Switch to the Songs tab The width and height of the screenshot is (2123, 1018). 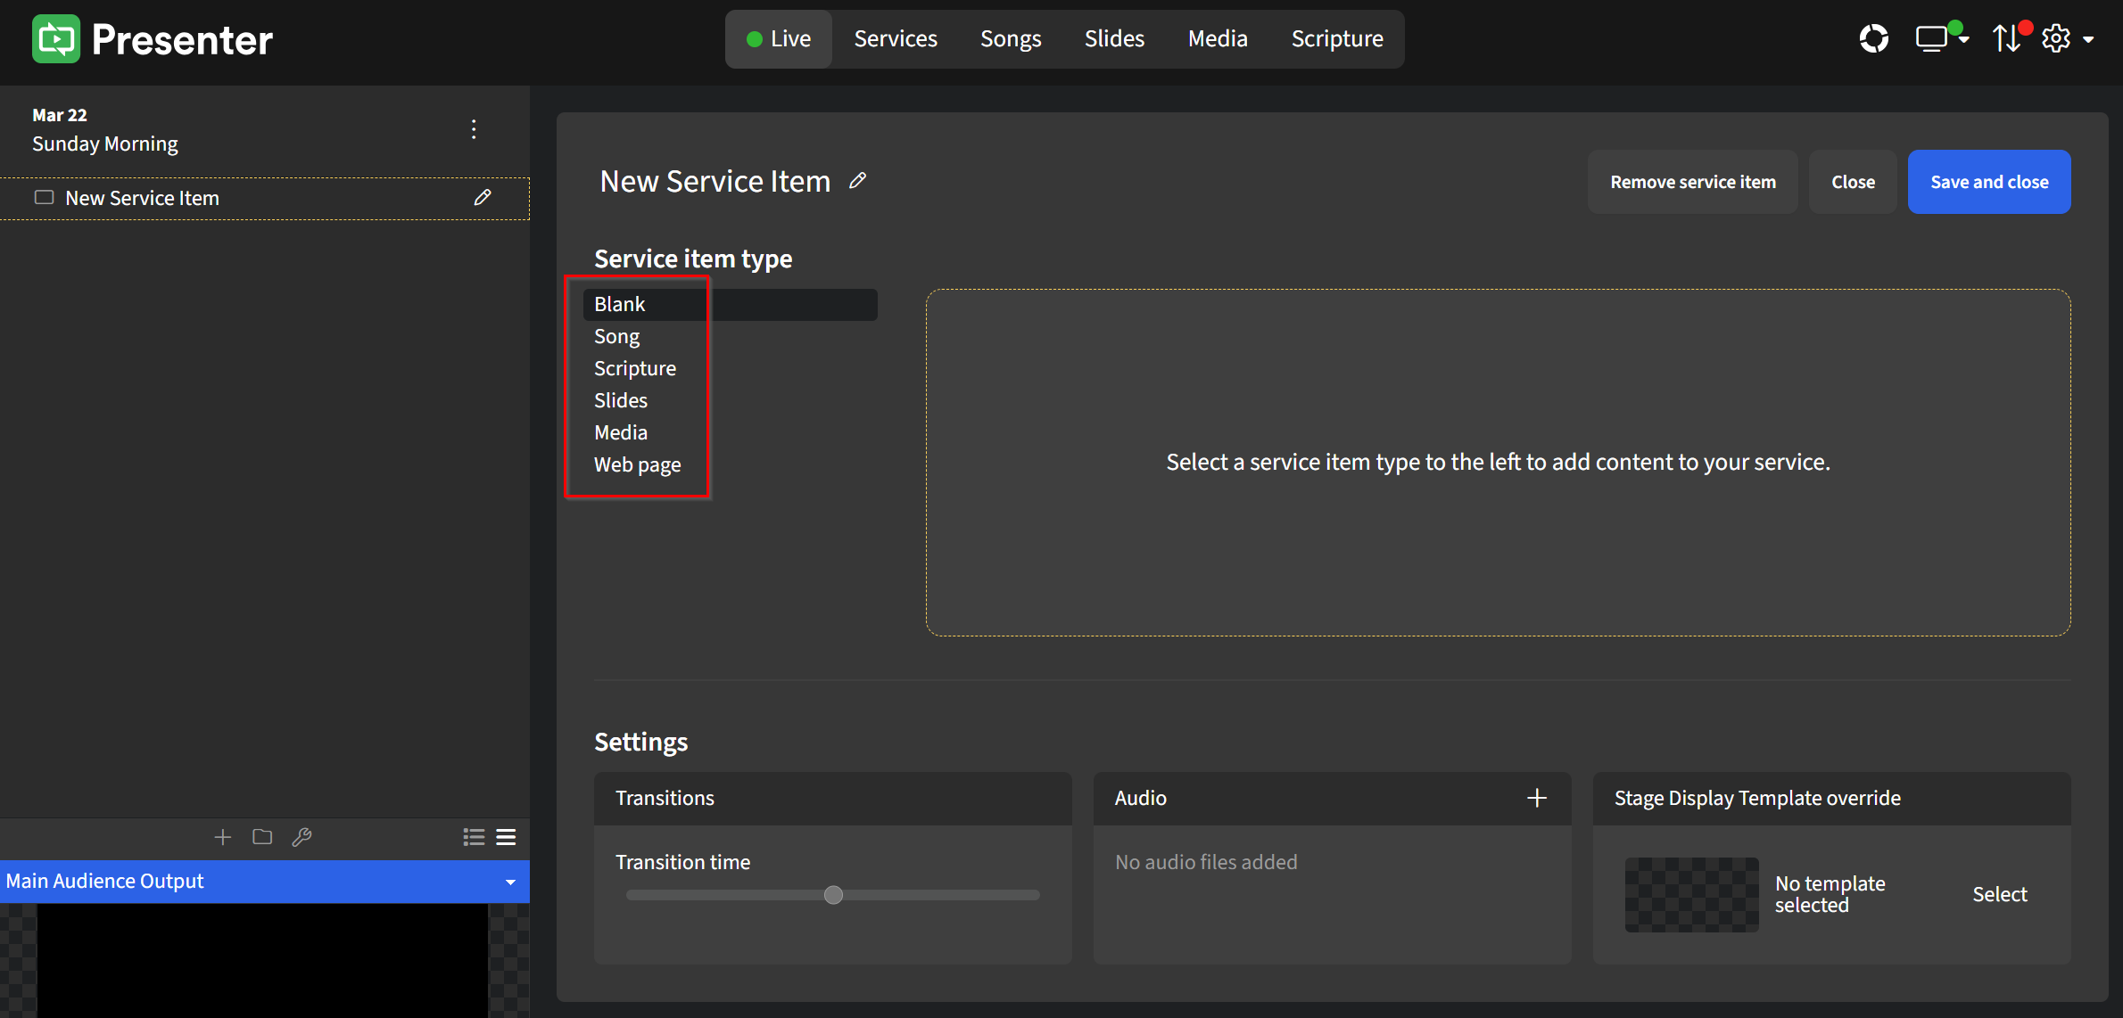point(1010,38)
